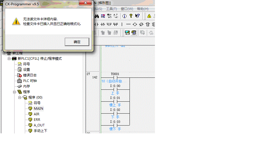Open the 工具(T) menu
The height and width of the screenshot is (150, 268).
[x=111, y=9]
